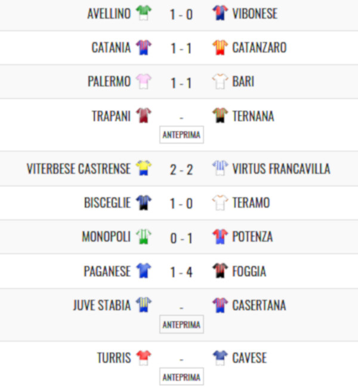Click the Bisceglie 1 - 0 Teramo score
This screenshot has height=388, width=358.
181,203
